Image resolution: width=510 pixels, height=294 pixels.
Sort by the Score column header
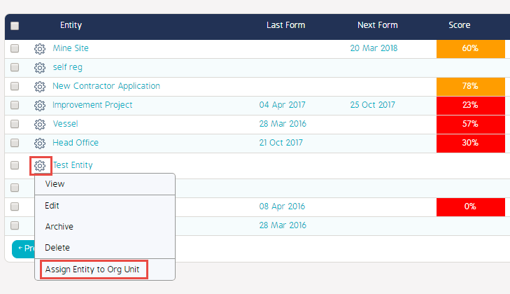(x=459, y=26)
